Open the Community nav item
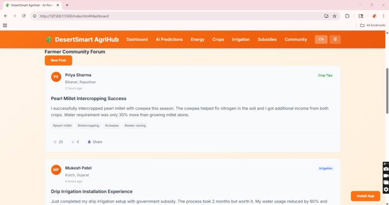The width and height of the screenshot is (389, 205). click(296, 39)
